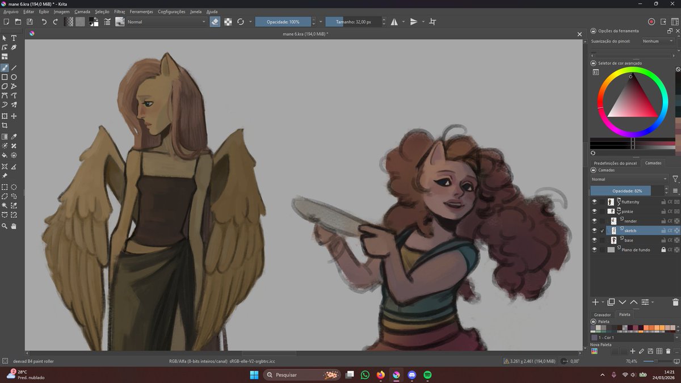Image resolution: width=681 pixels, height=383 pixels.
Task: Select the Pan hand tool
Action: coord(14,226)
